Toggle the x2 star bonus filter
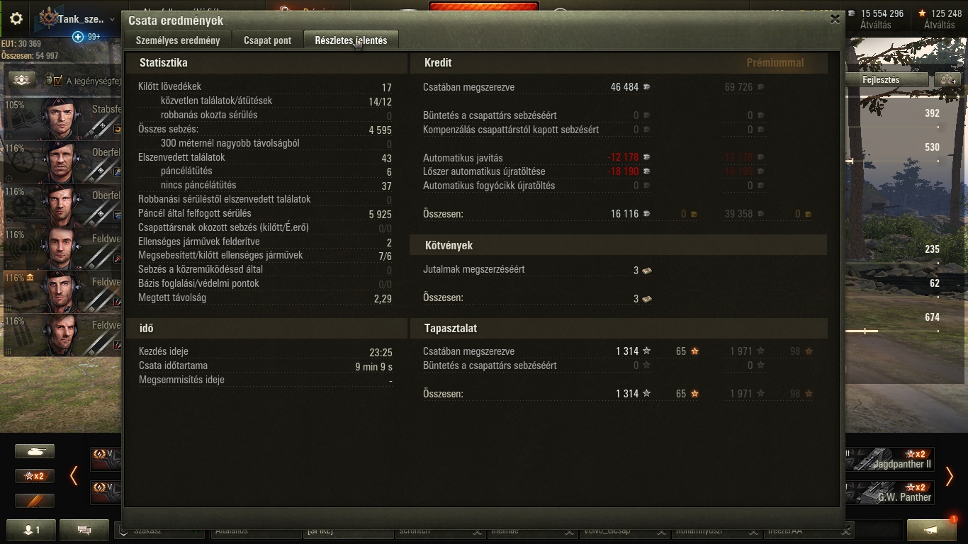 coord(35,476)
